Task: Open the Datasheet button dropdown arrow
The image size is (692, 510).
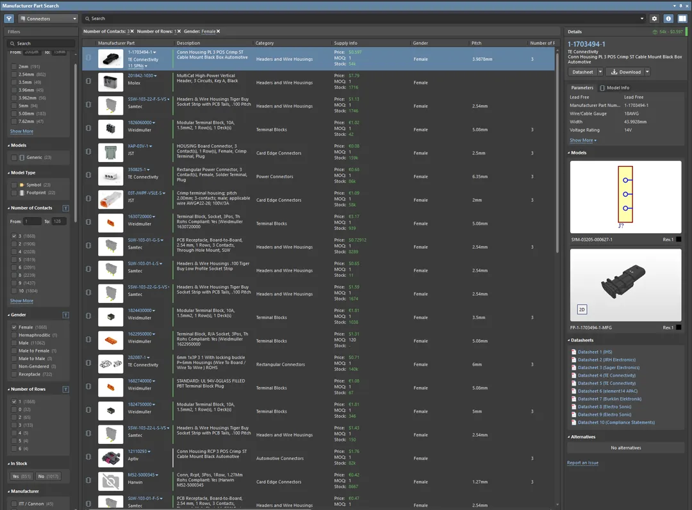Action: pyautogui.click(x=600, y=72)
